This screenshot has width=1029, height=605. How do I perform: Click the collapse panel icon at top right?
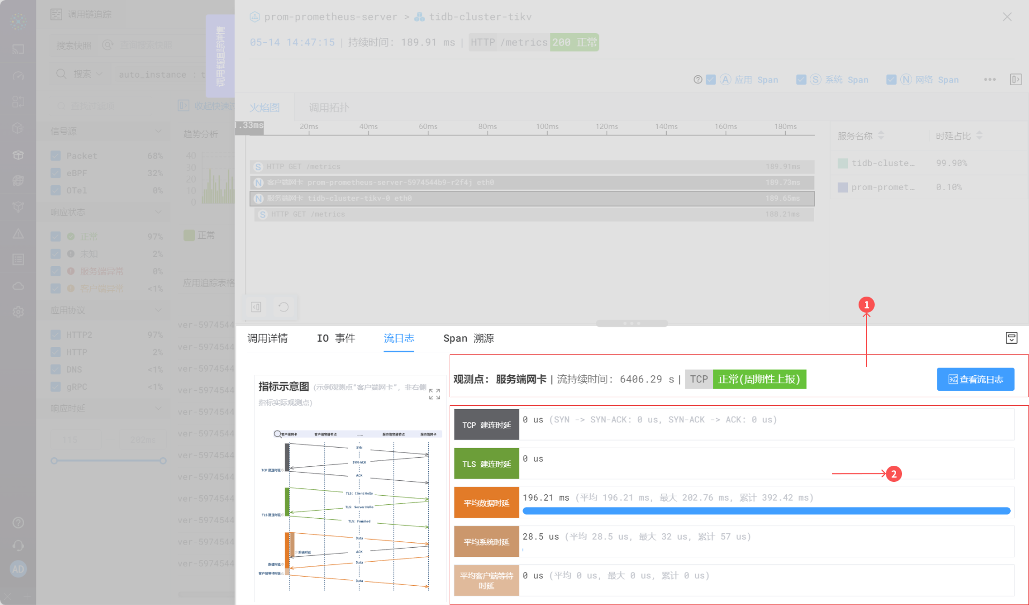pos(1016,80)
